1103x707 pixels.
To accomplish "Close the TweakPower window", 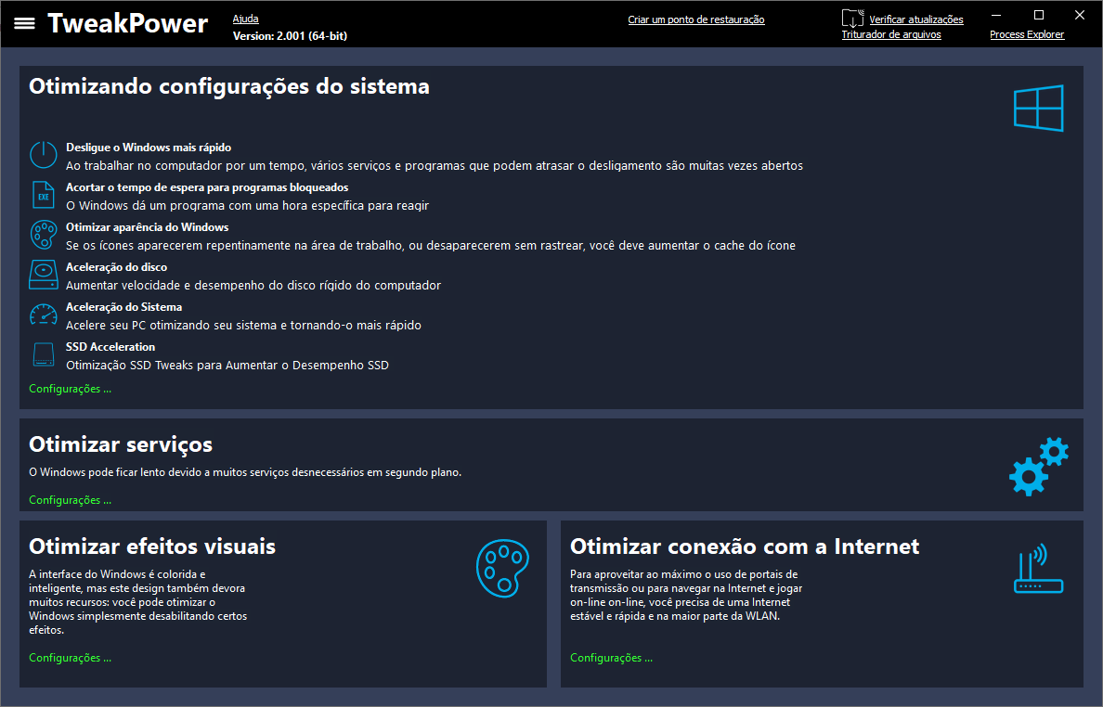I will [x=1080, y=15].
